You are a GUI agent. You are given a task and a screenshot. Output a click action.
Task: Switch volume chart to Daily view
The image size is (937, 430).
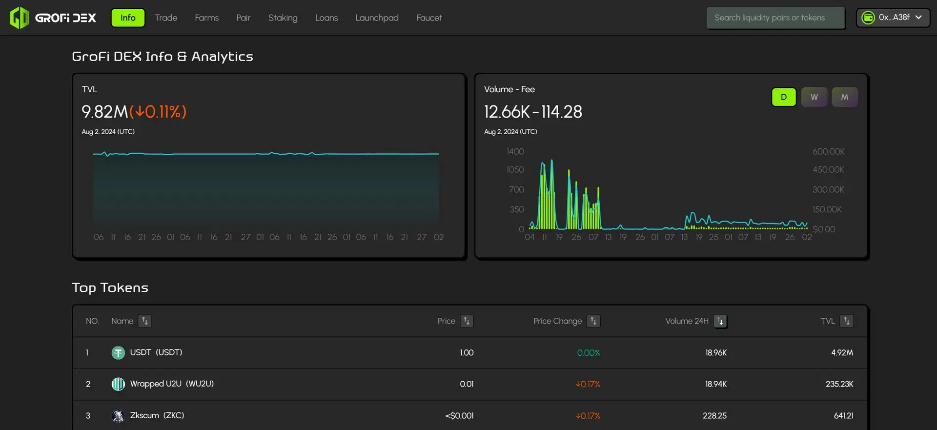click(783, 97)
